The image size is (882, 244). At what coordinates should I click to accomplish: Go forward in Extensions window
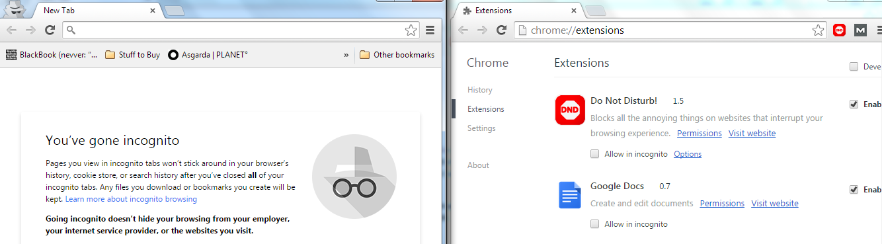click(483, 30)
